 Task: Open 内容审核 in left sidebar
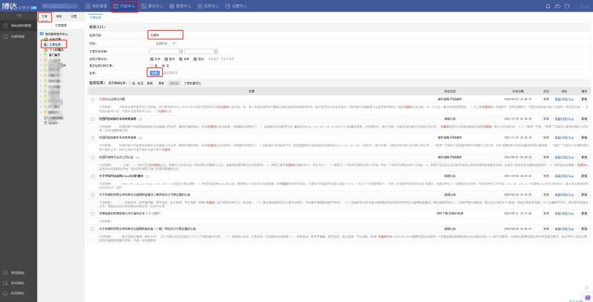click(17, 37)
